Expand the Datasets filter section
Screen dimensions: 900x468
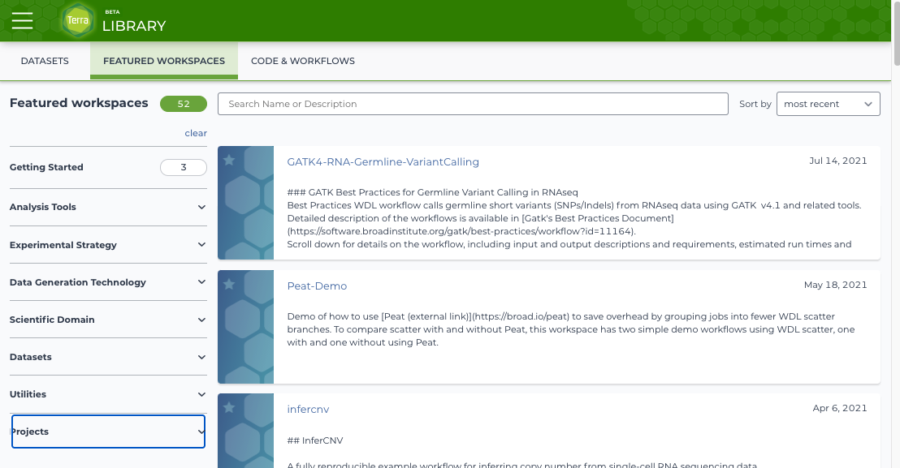108,357
